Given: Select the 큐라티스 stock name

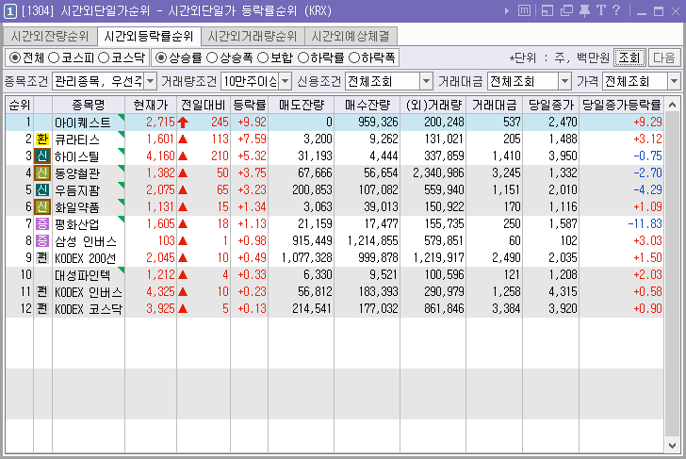Looking at the screenshot, I should (77, 139).
